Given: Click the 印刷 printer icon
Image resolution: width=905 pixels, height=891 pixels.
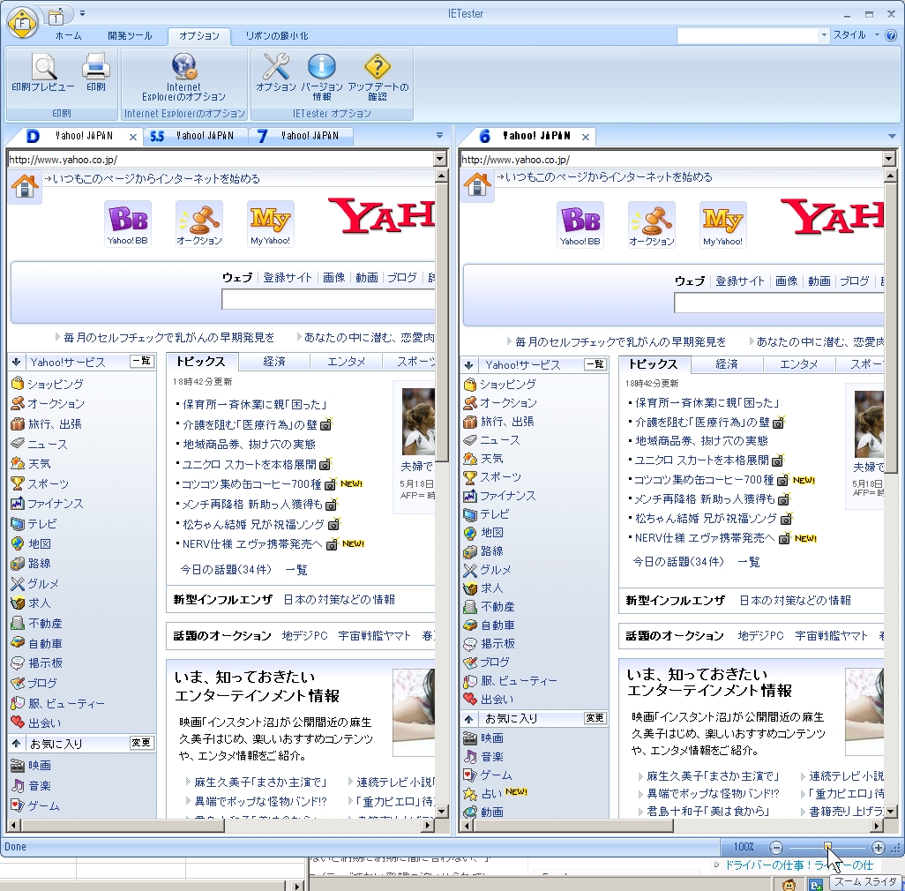Looking at the screenshot, I should pyautogui.click(x=96, y=72).
